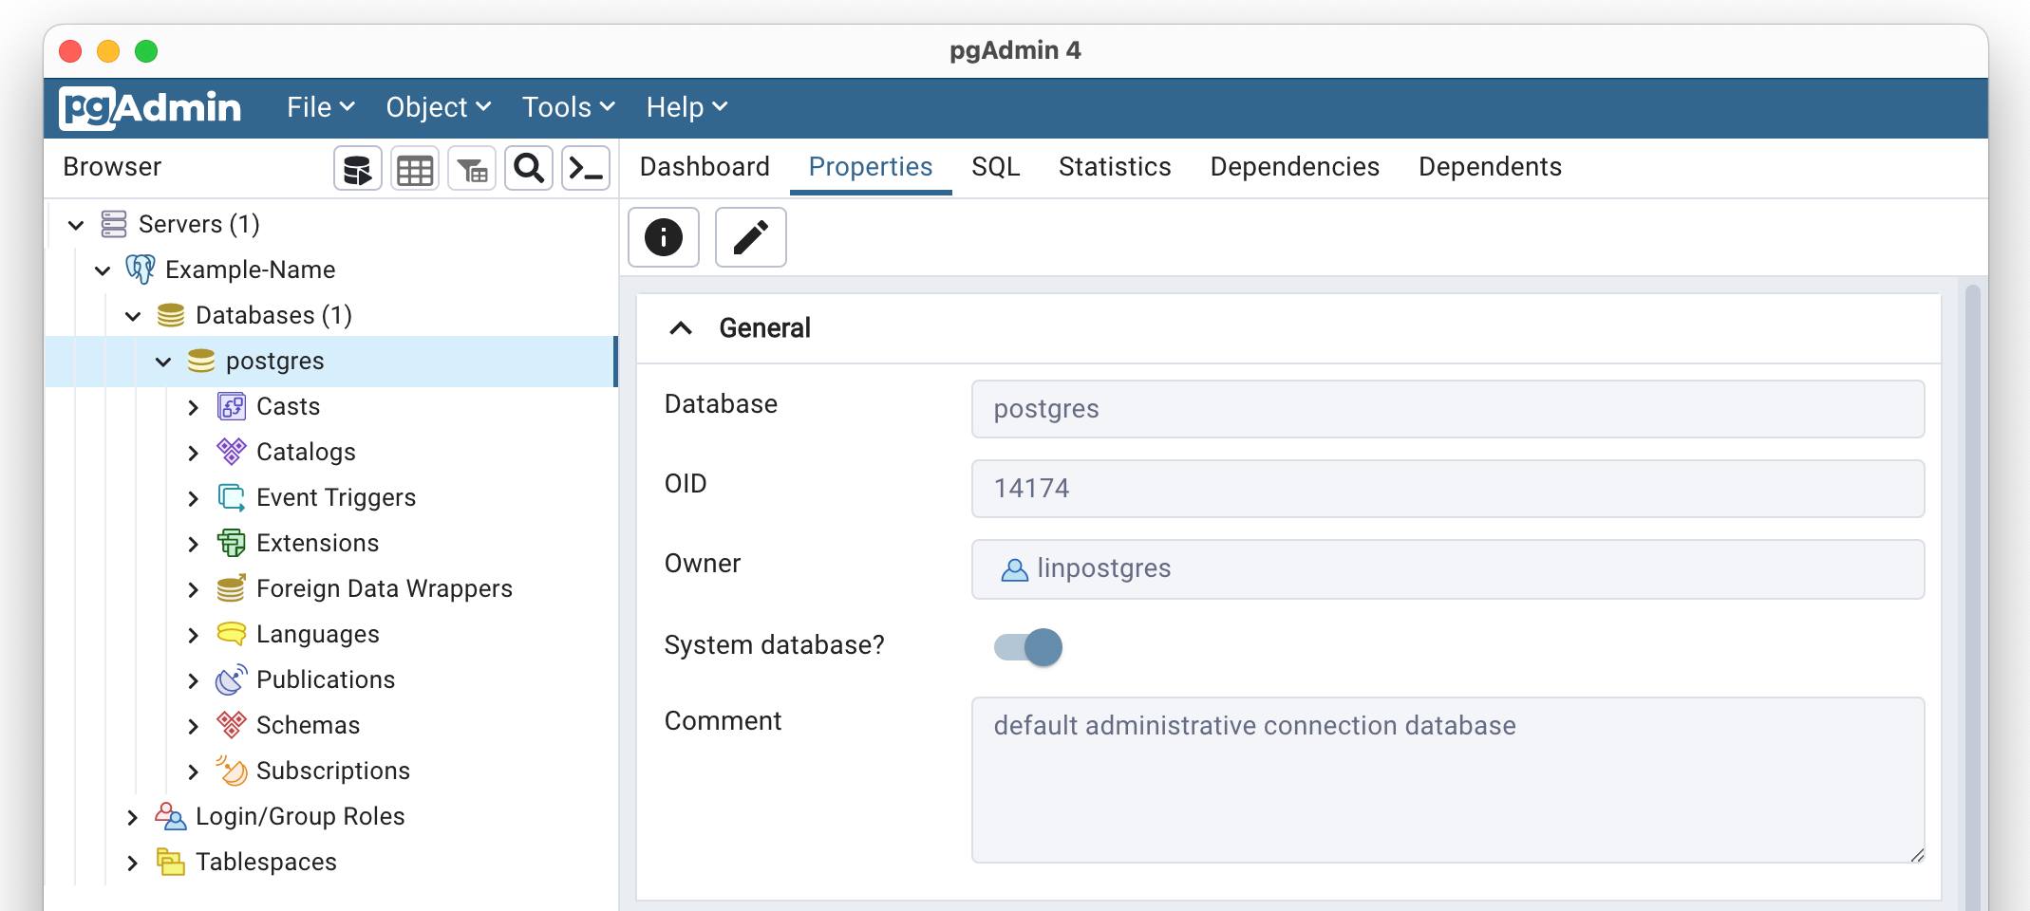Switch to the SQL tab
Screen dimensions: 2030x911
[994, 166]
